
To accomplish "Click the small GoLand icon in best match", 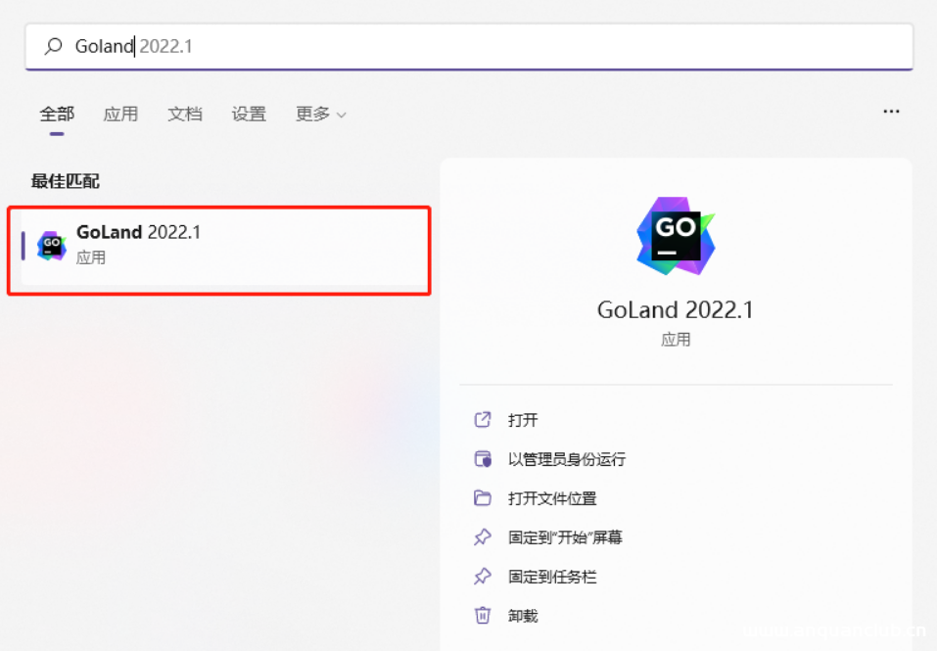I will tap(51, 244).
